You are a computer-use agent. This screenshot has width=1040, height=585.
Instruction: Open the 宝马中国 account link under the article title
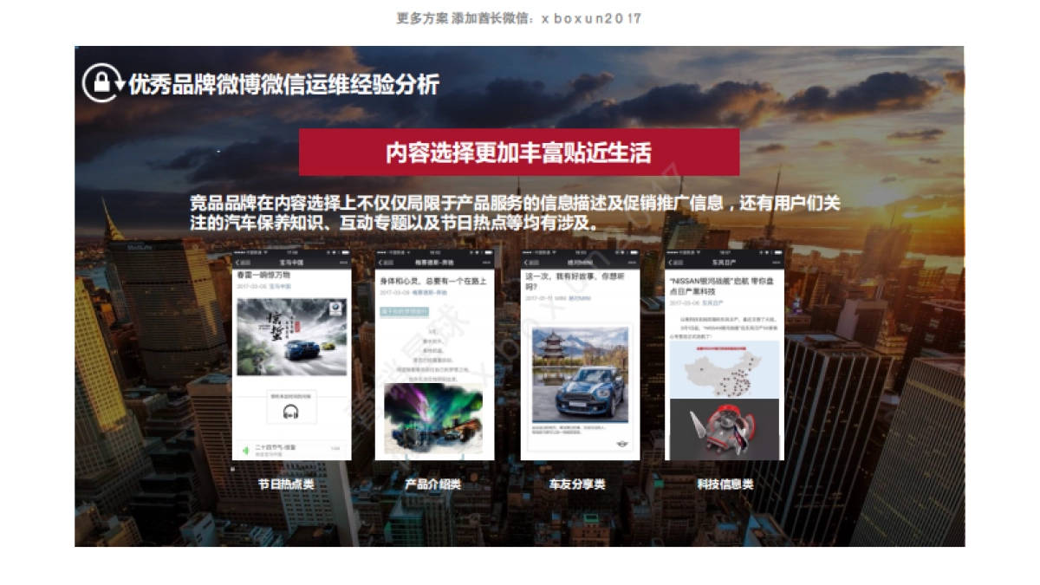point(282,286)
